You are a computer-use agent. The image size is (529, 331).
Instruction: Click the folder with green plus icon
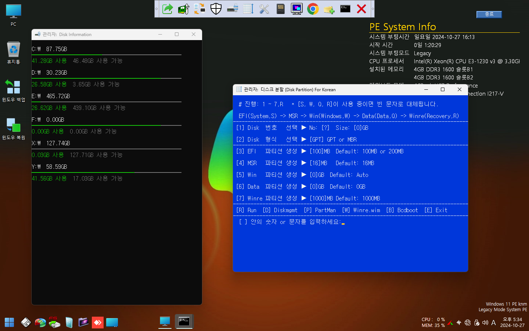point(329,9)
